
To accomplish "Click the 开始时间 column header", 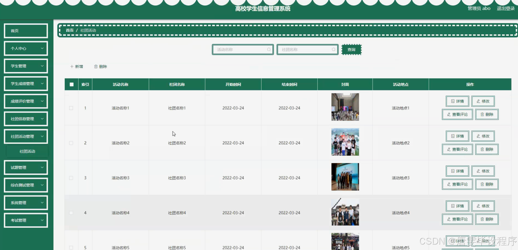I will (233, 84).
